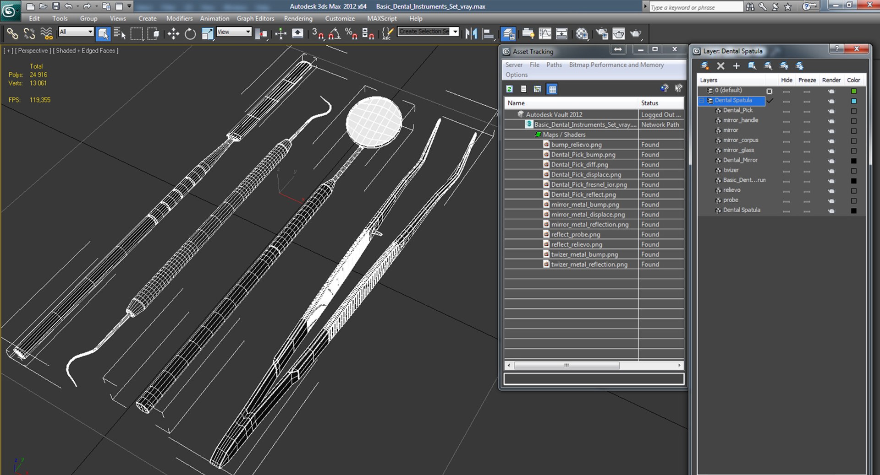Click the Unlink Selection tool

(x=29, y=33)
